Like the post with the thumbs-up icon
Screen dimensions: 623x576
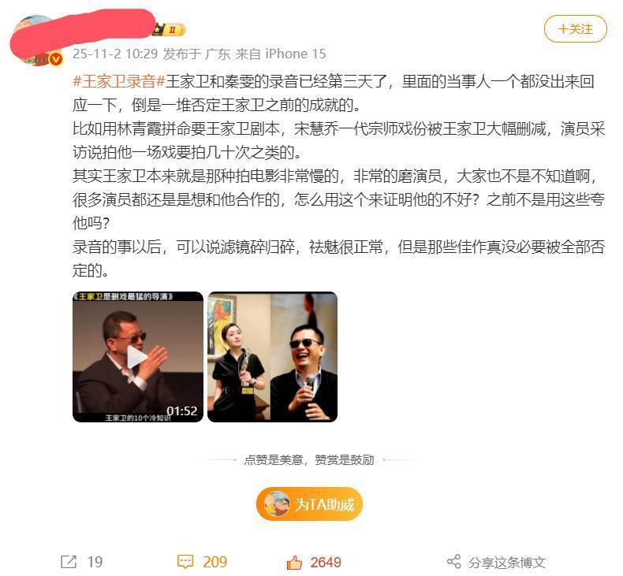coord(294,562)
